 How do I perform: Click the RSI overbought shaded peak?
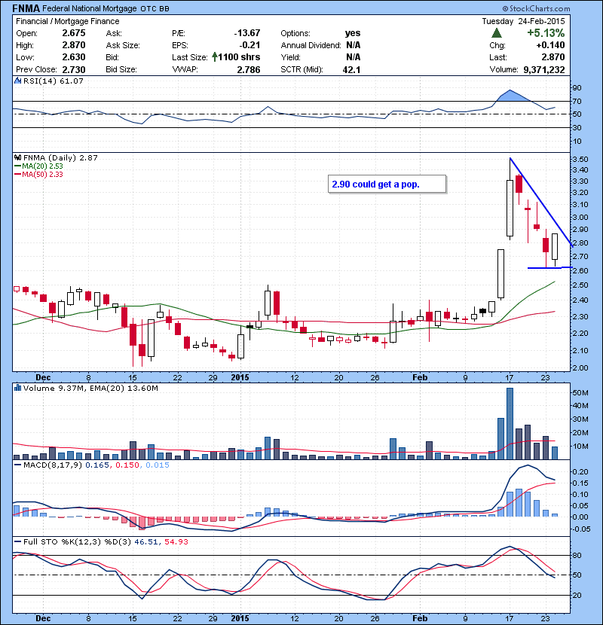click(512, 96)
